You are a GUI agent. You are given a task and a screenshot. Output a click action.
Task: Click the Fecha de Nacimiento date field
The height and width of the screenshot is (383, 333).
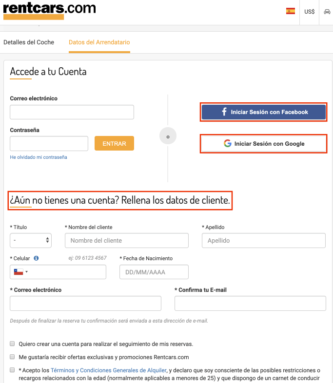(x=154, y=272)
